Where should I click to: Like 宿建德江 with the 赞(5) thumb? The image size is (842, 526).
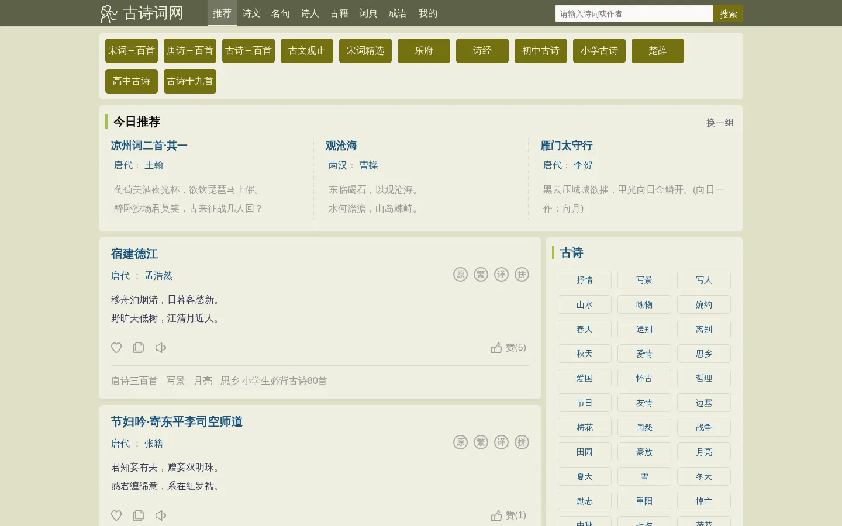tap(509, 348)
